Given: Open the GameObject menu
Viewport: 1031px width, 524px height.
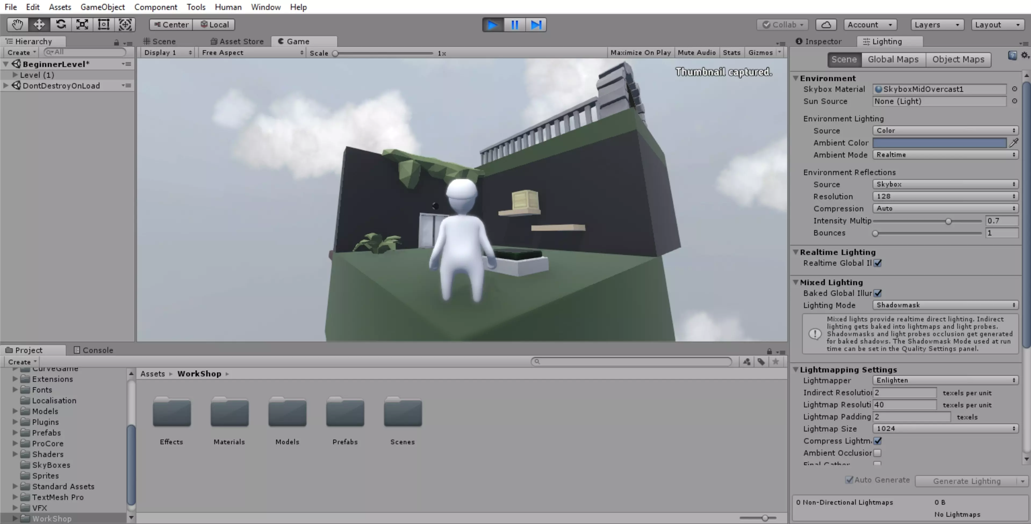Looking at the screenshot, I should 102,7.
